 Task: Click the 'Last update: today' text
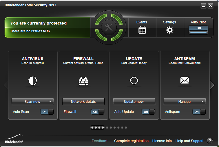pyautogui.click(x=134, y=63)
